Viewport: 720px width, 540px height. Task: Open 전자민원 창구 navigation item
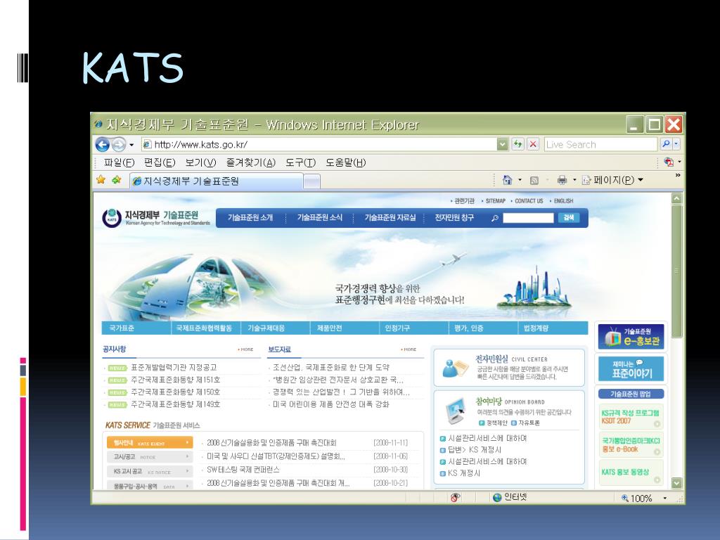point(454,218)
